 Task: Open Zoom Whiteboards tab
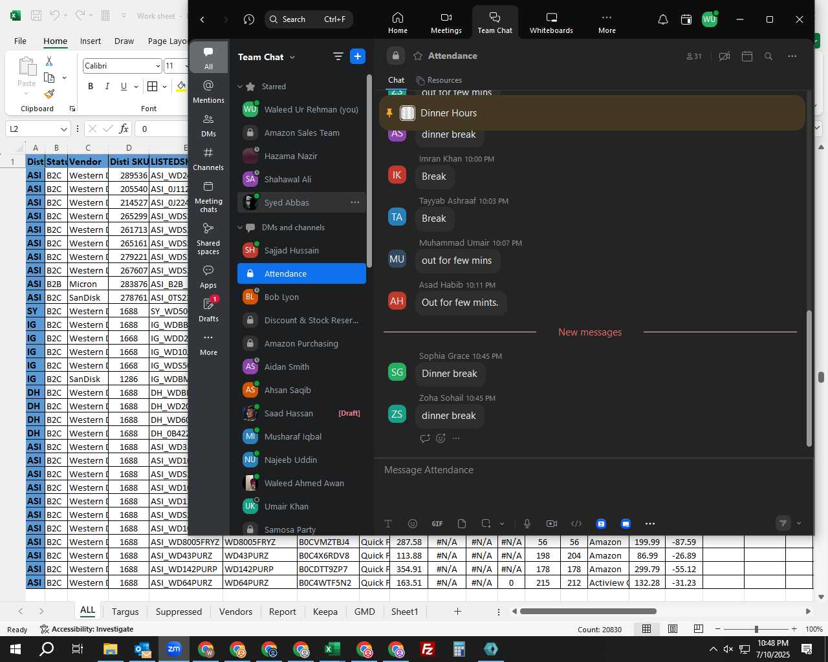(x=551, y=23)
